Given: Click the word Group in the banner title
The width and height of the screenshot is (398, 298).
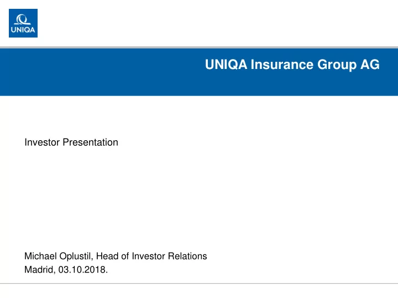Looking at the screenshot, I should (x=337, y=65).
